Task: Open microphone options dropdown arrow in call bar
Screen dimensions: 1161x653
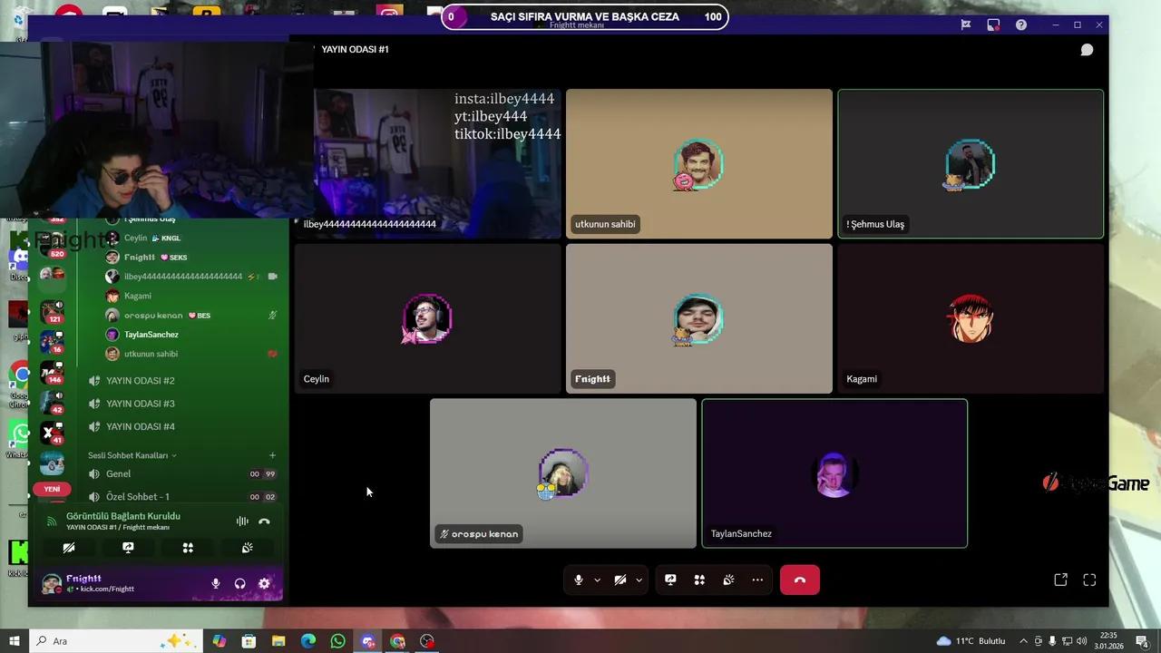Action: (597, 580)
